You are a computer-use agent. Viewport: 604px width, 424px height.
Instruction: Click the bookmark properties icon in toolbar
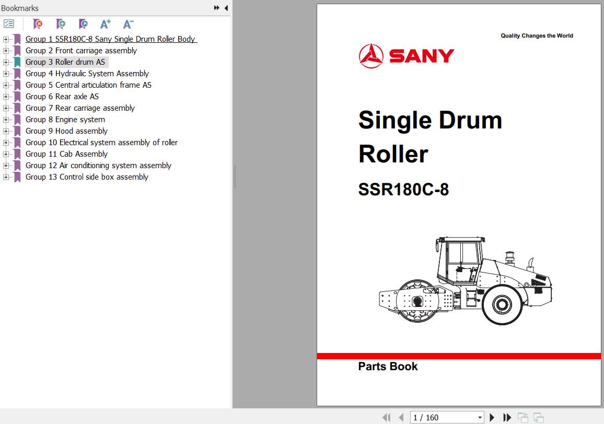(83, 24)
